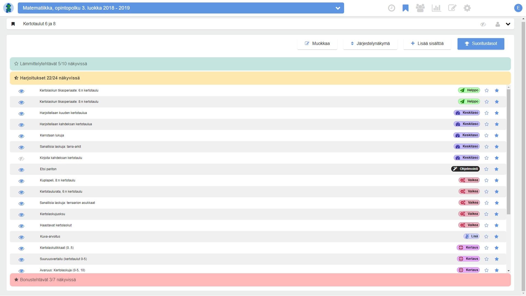
Task: Click the Kertotaulut 6 ja 8 title text
Action: [x=39, y=24]
